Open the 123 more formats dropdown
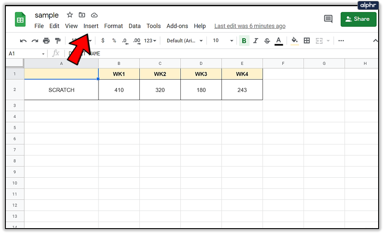 point(150,40)
